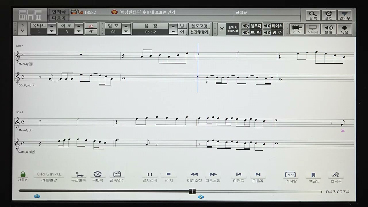
Task: Lower the 음정 pitch key
Action: click(173, 32)
